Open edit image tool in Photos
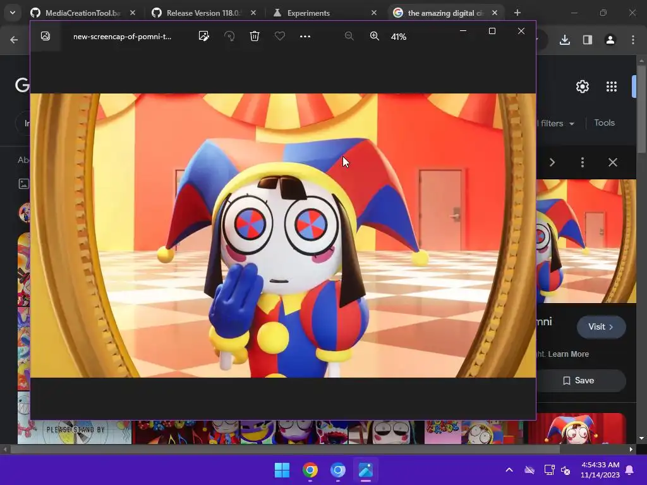 pyautogui.click(x=204, y=36)
